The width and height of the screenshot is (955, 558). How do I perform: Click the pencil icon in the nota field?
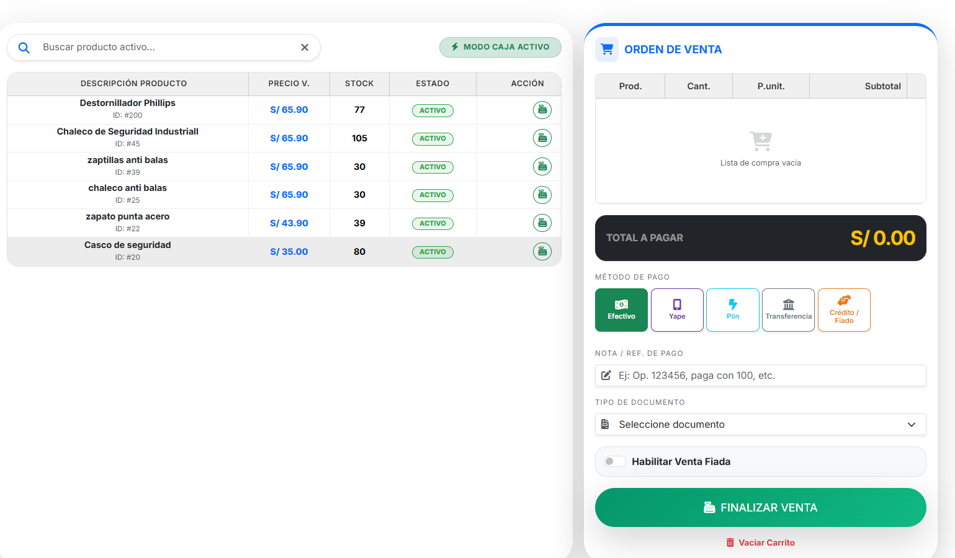tap(606, 376)
